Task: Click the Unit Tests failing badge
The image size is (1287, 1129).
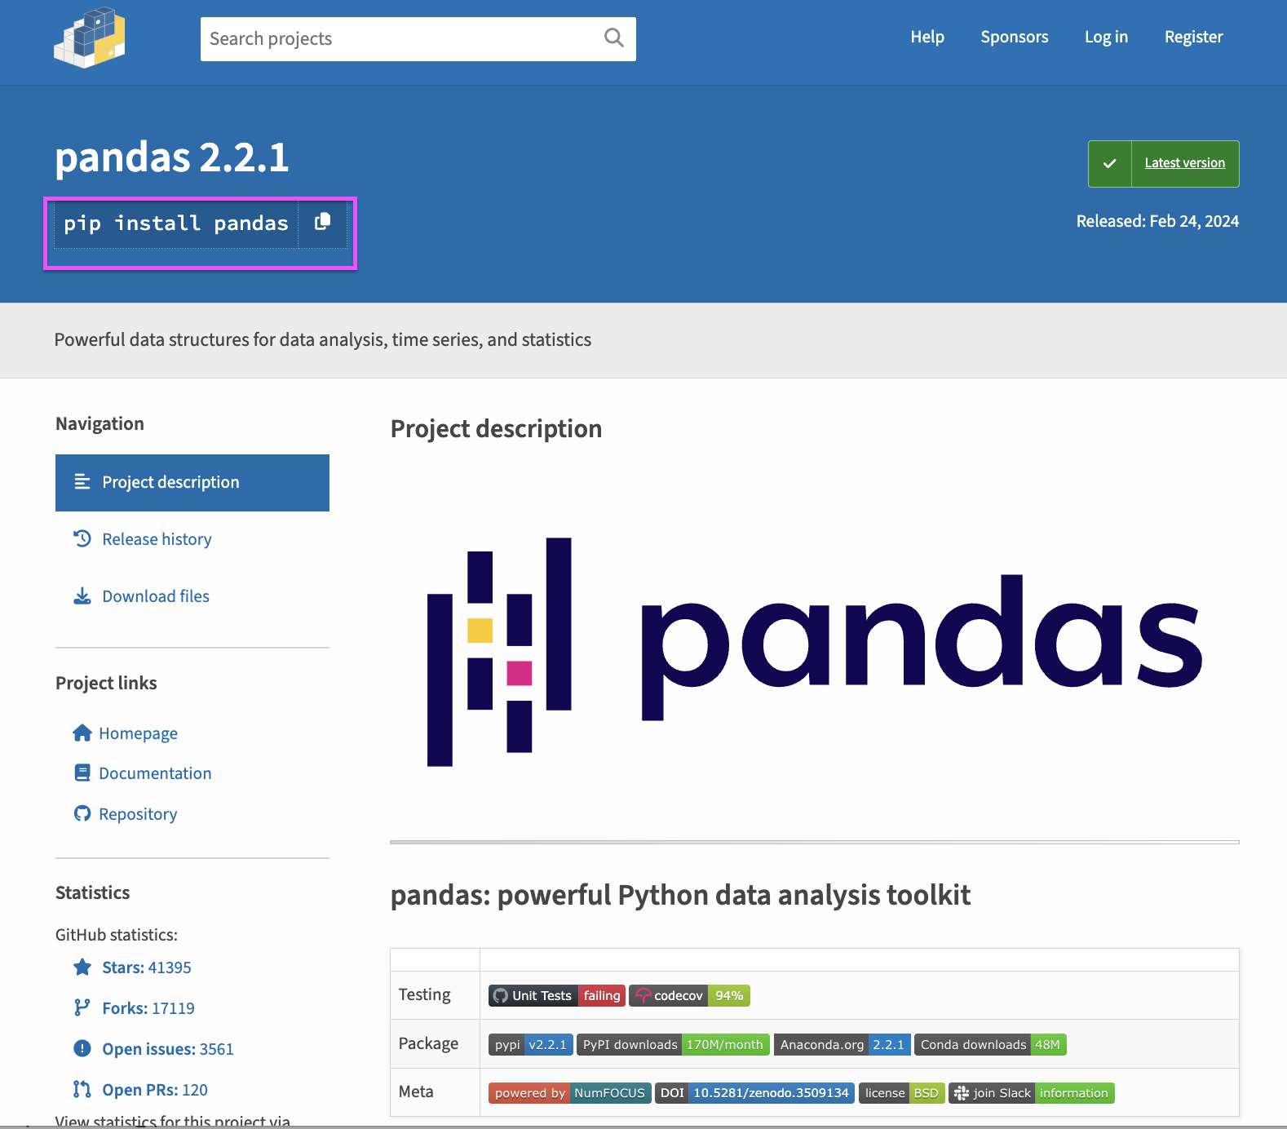Action: (557, 996)
